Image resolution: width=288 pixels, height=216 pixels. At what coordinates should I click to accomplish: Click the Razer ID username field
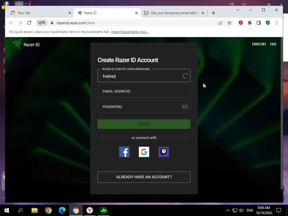[144, 75]
